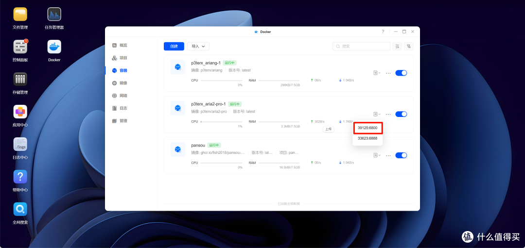Screen dimensions: 525x248
Task: Click container name p3terx_aria2-pro-1
Action: point(208,104)
